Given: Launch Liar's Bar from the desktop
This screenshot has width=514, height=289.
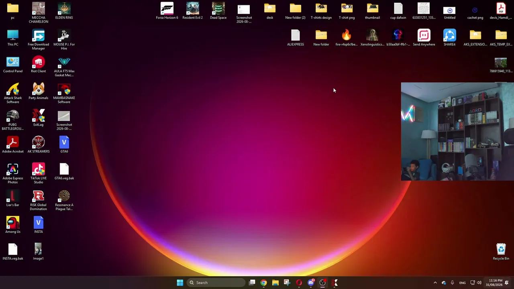Looking at the screenshot, I should [x=13, y=199].
